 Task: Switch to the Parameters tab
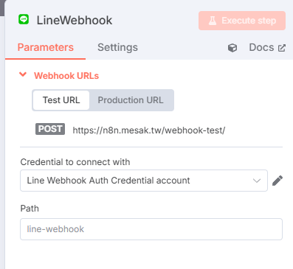coord(46,47)
